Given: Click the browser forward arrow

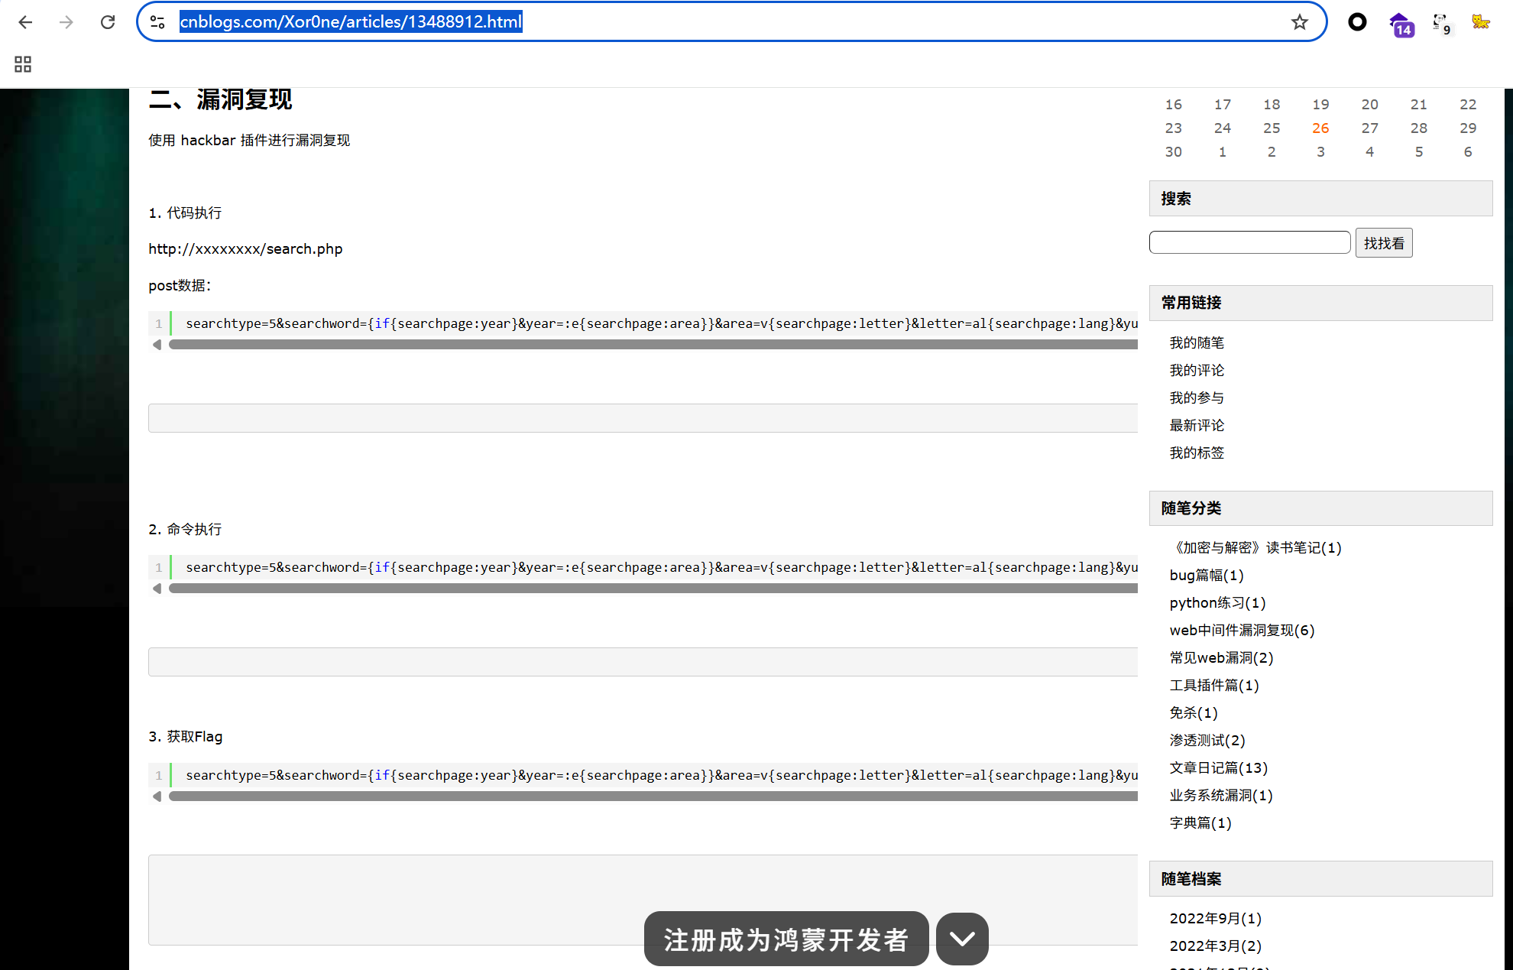Looking at the screenshot, I should (66, 22).
